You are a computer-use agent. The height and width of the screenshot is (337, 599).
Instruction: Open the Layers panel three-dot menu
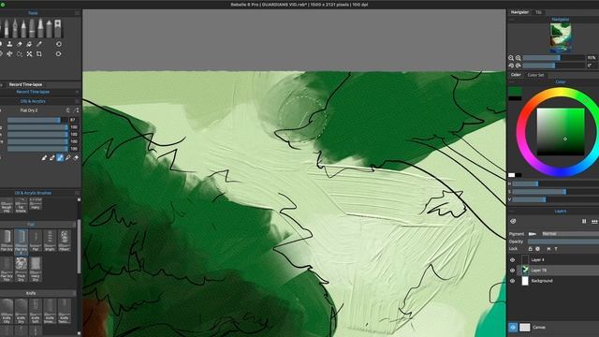point(594,221)
